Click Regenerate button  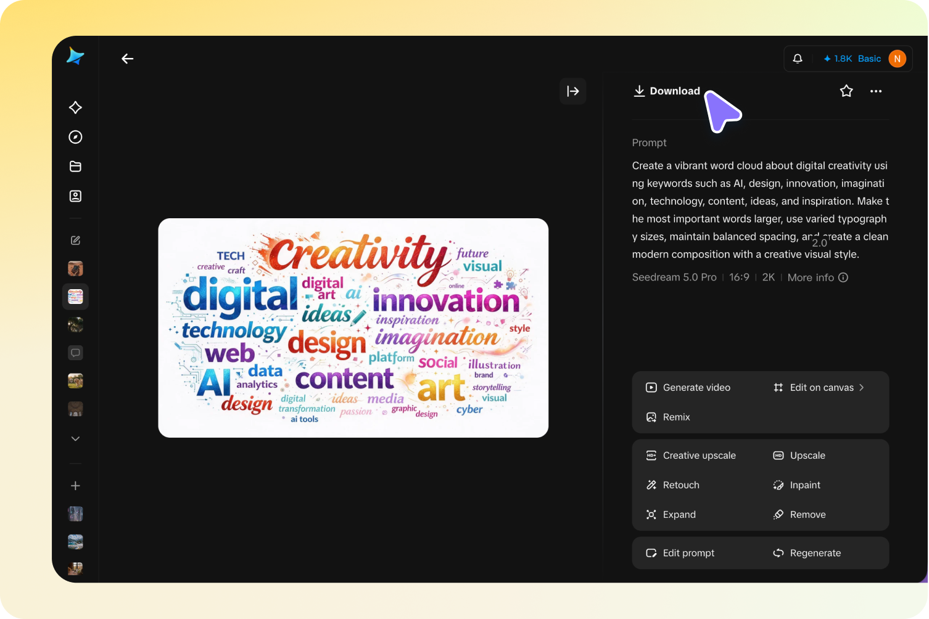coord(807,553)
